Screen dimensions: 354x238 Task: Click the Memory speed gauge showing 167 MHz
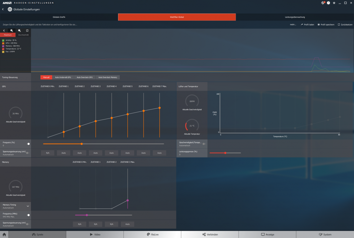pos(15,187)
